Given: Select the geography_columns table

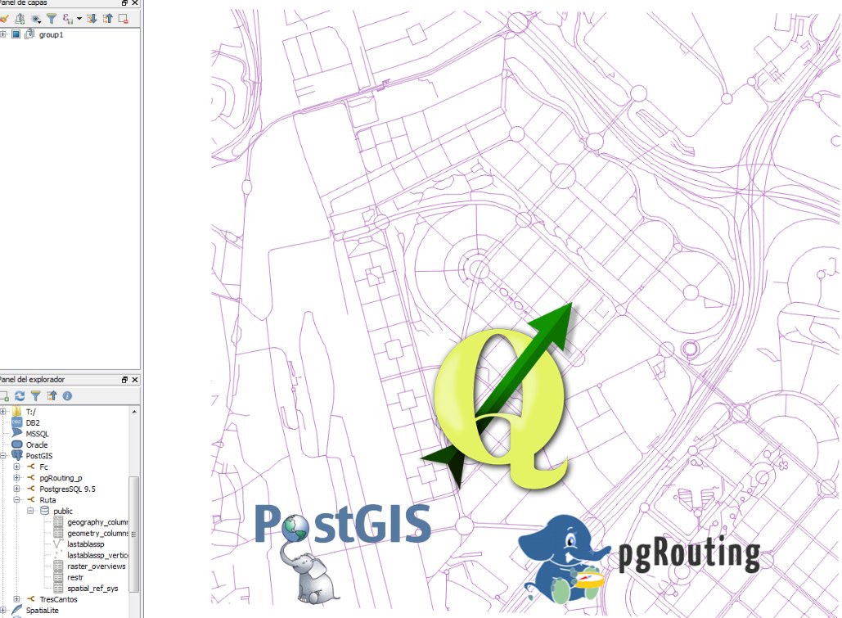Looking at the screenshot, I should point(97,522).
